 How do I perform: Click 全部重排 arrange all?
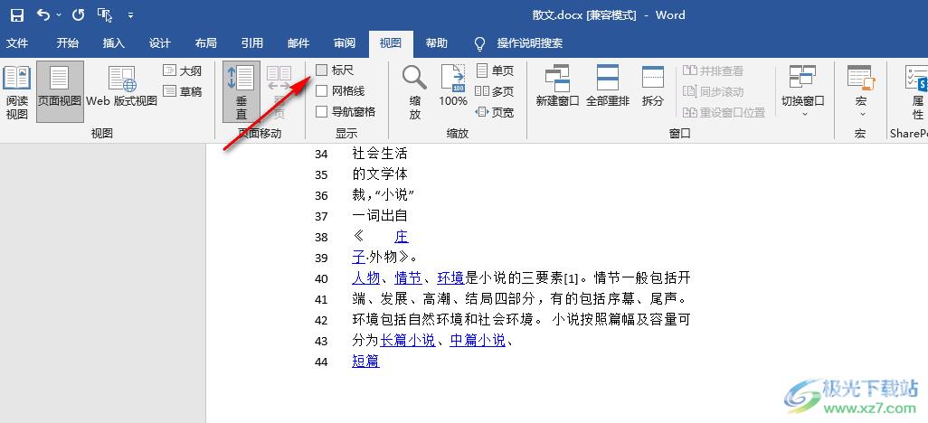[x=608, y=86]
